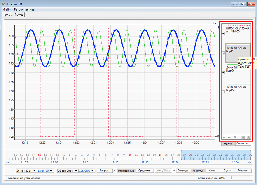The image size is (257, 185).
Task: Click the plus icon below the legend
Action: click(224, 137)
